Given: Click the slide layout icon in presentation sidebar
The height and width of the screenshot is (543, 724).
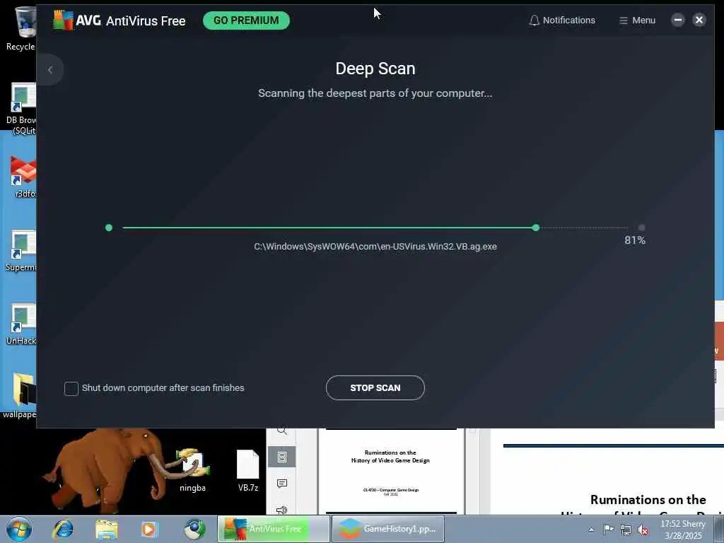Looking at the screenshot, I should coord(281,457).
